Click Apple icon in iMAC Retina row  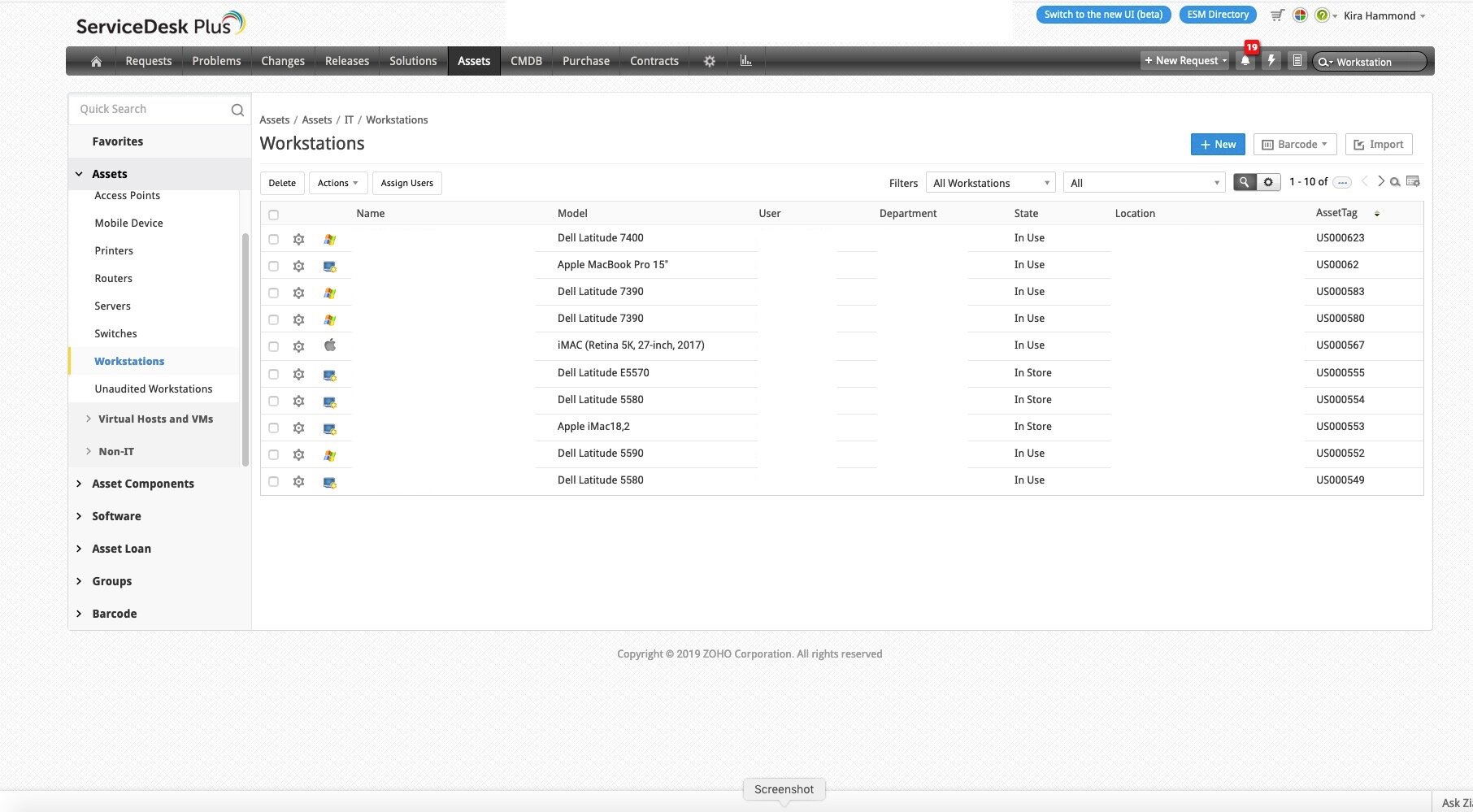[x=329, y=345]
